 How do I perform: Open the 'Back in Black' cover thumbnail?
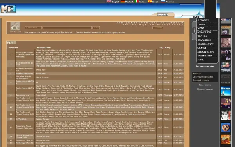226,79
